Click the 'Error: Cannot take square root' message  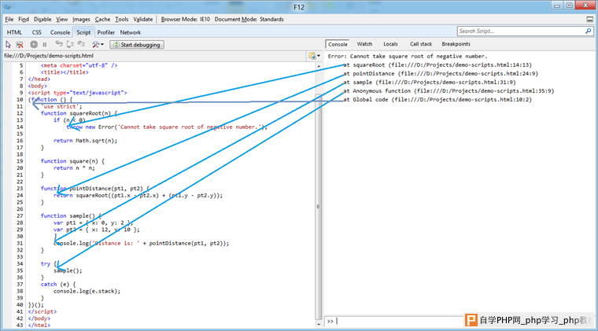coord(408,56)
